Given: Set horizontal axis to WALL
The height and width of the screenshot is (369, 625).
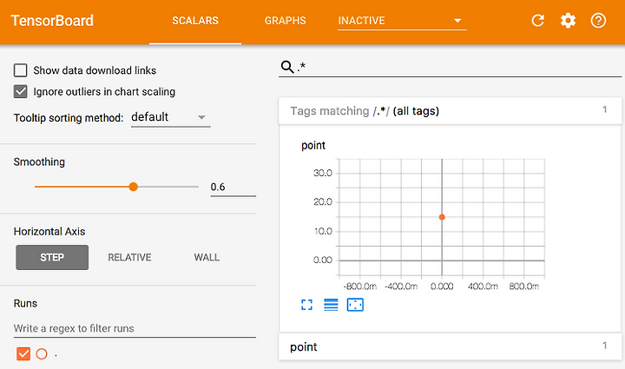Looking at the screenshot, I should tap(207, 257).
